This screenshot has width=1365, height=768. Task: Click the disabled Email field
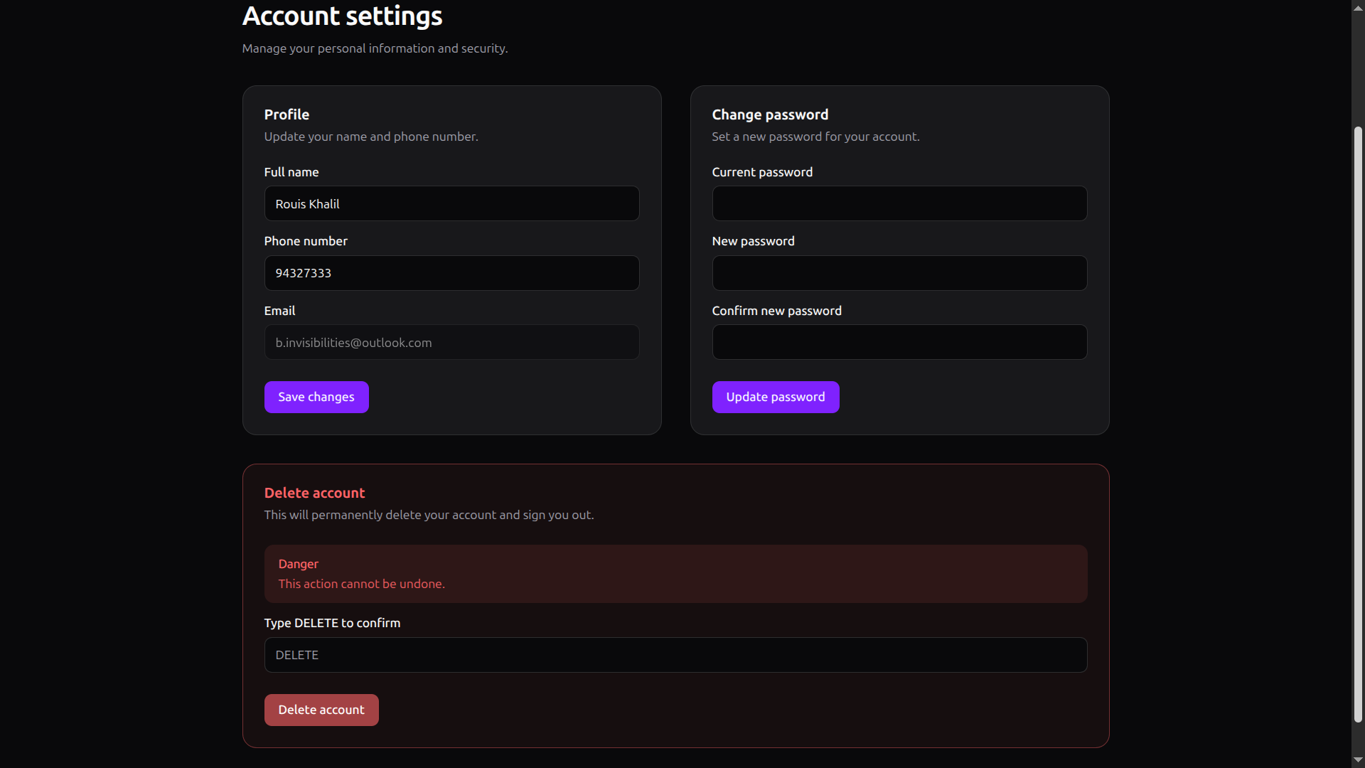(451, 343)
